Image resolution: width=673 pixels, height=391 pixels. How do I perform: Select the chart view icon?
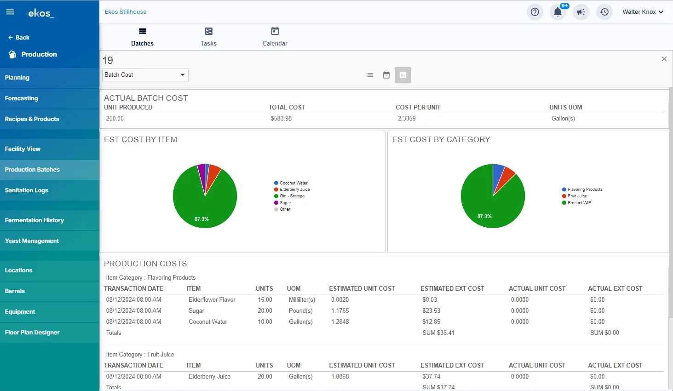coord(403,75)
